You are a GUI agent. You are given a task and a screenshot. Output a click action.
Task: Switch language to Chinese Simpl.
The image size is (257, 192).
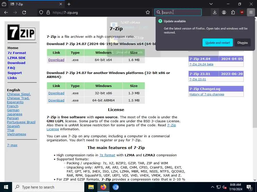pos(19,94)
